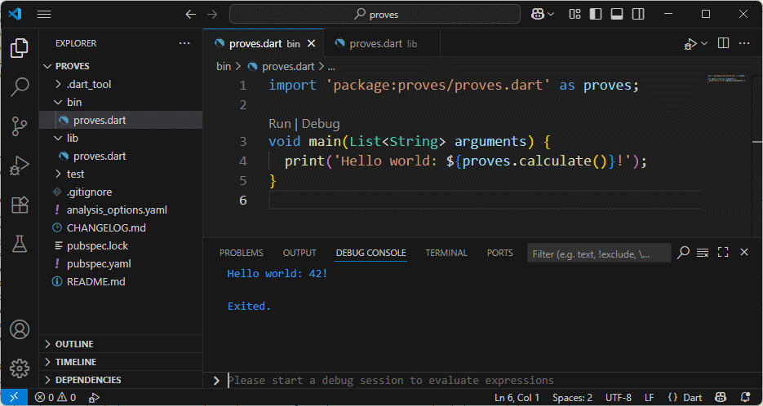Toggle the bottom panel visibility
The height and width of the screenshot is (406, 763).
point(617,14)
